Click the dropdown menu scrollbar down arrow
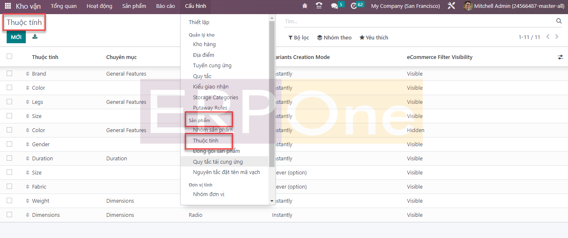The width and height of the screenshot is (568, 238). [x=272, y=201]
